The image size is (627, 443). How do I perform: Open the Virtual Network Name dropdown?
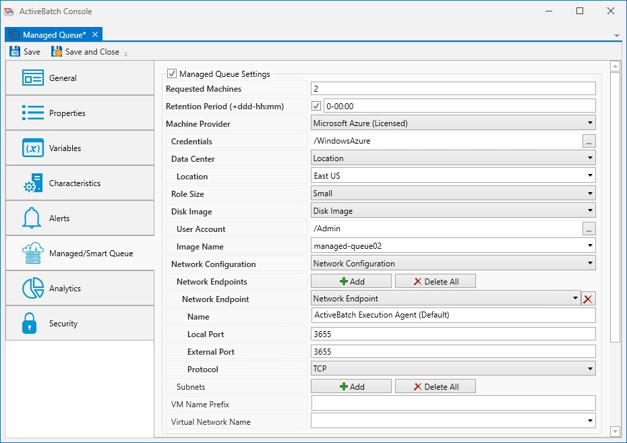tap(453, 421)
